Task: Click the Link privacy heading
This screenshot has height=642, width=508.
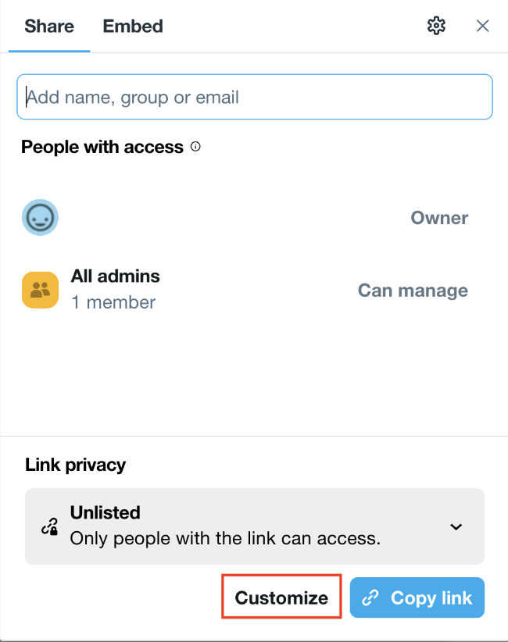Action: pos(76,465)
